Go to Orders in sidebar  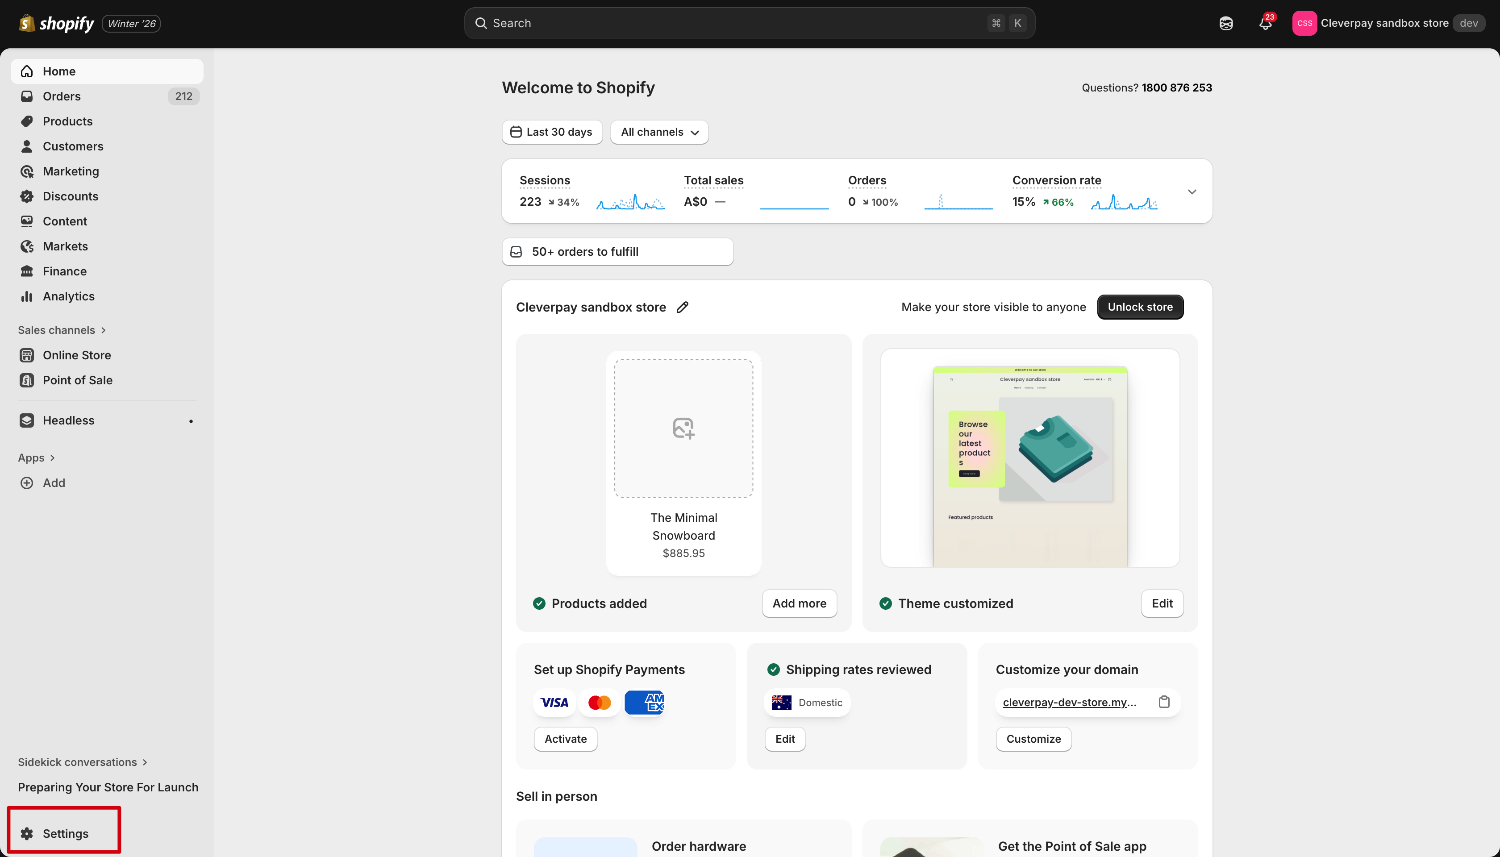(x=62, y=96)
